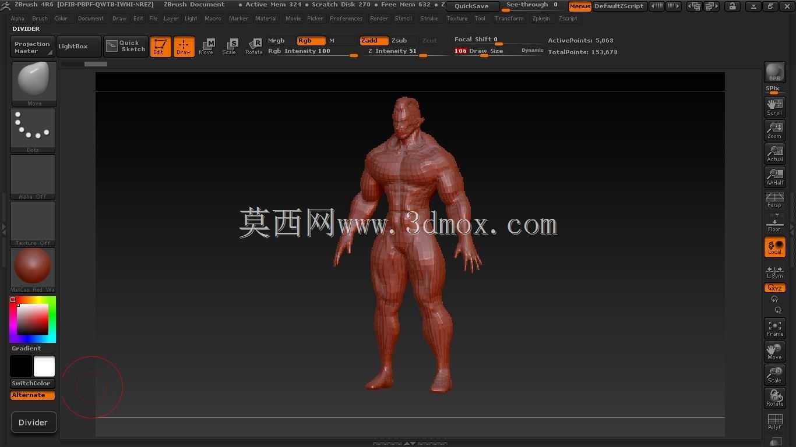The height and width of the screenshot is (447, 796).
Task: Click the SwitchColor button
Action: (33, 383)
